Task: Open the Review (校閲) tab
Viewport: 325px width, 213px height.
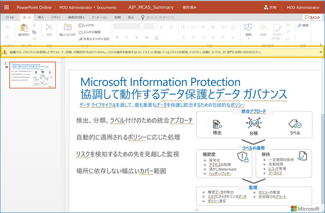Action: (117, 18)
